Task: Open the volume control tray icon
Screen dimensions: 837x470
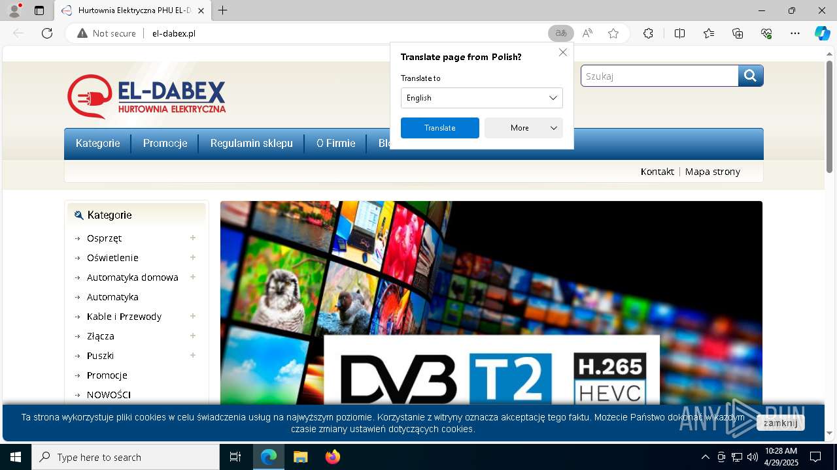Action: 753,457
